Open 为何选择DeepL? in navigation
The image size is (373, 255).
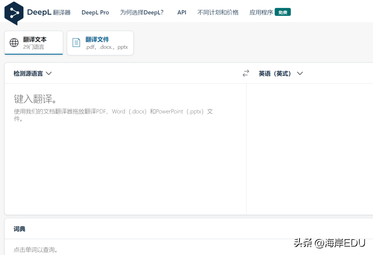(142, 12)
